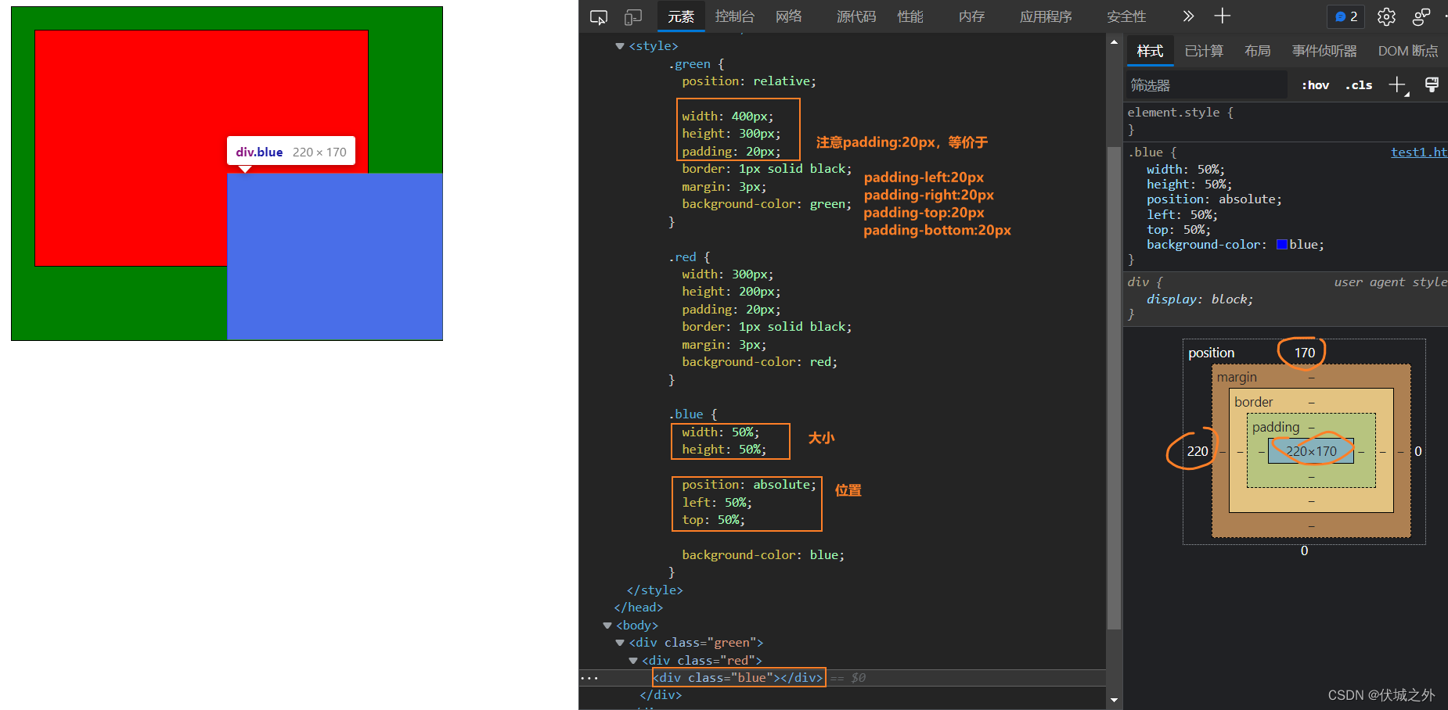Click the padding label in box model
The width and height of the screenshot is (1448, 710).
[x=1276, y=427]
